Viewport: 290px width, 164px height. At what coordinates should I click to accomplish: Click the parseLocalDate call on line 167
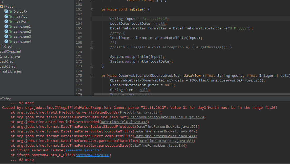(171, 38)
